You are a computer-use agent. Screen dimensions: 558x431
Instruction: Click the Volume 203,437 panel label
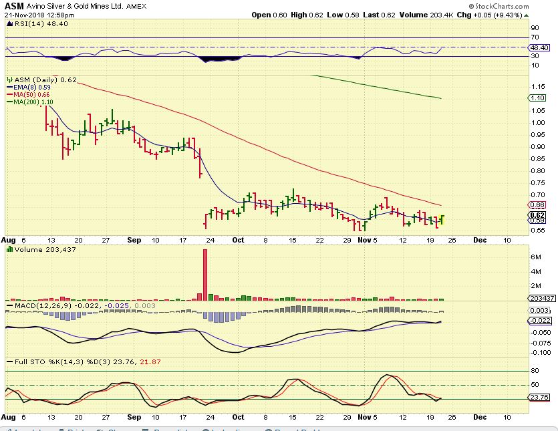click(45, 249)
